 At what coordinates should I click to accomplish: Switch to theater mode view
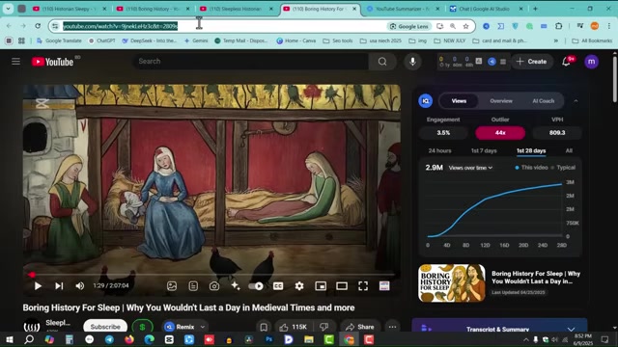[x=342, y=286]
